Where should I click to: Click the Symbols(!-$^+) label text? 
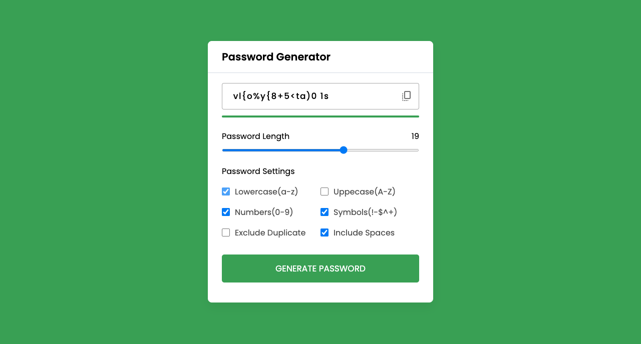pos(365,212)
